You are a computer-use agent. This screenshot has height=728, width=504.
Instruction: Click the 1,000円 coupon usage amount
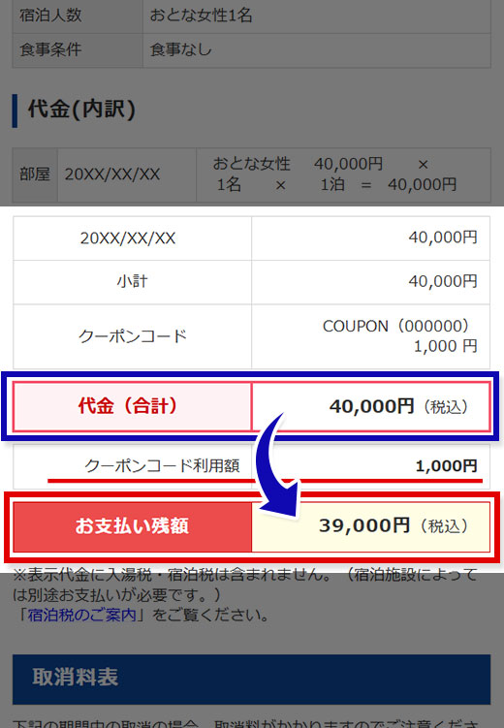point(447,465)
